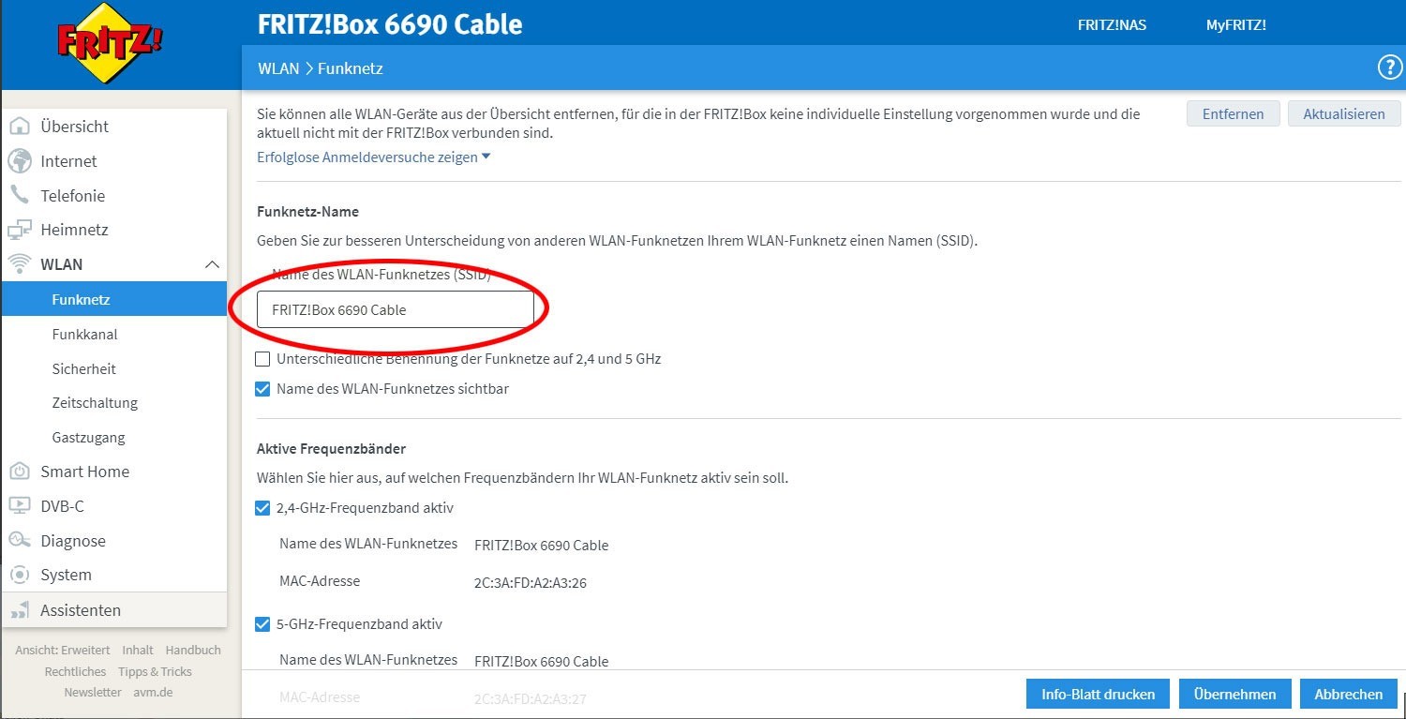Open the MyFRITZ! link
Image resolution: width=1406 pixels, height=719 pixels.
coord(1235,25)
